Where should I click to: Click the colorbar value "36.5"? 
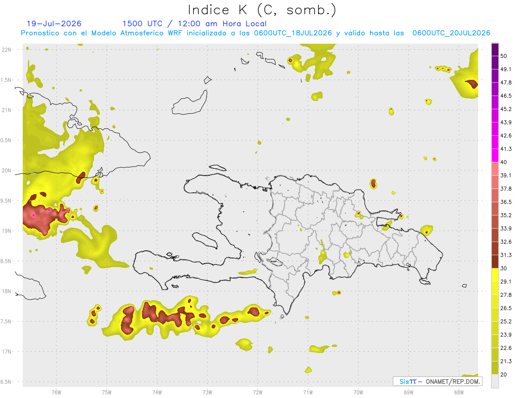tap(506, 202)
